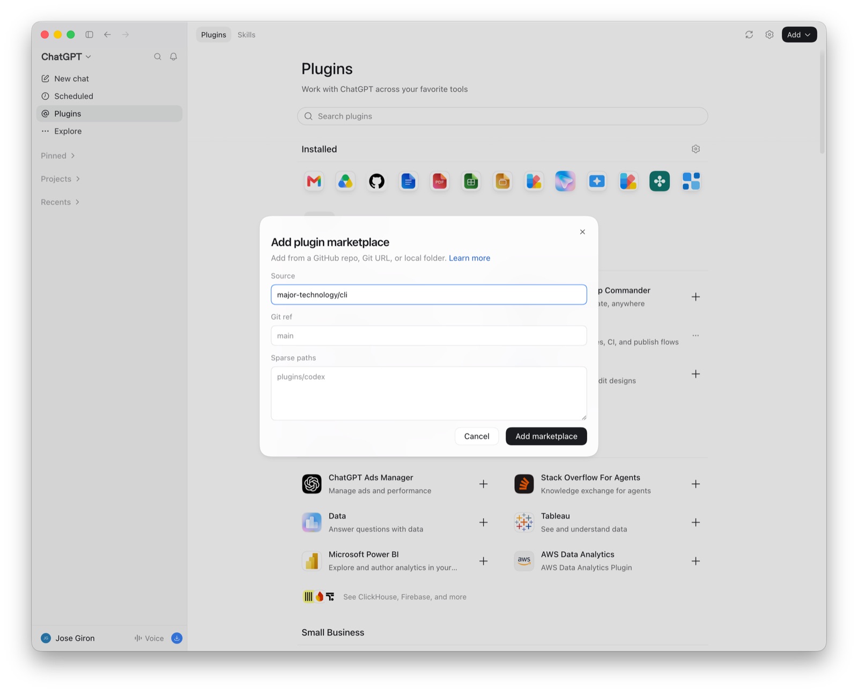
Task: Expand the Projects section
Action: click(x=60, y=179)
